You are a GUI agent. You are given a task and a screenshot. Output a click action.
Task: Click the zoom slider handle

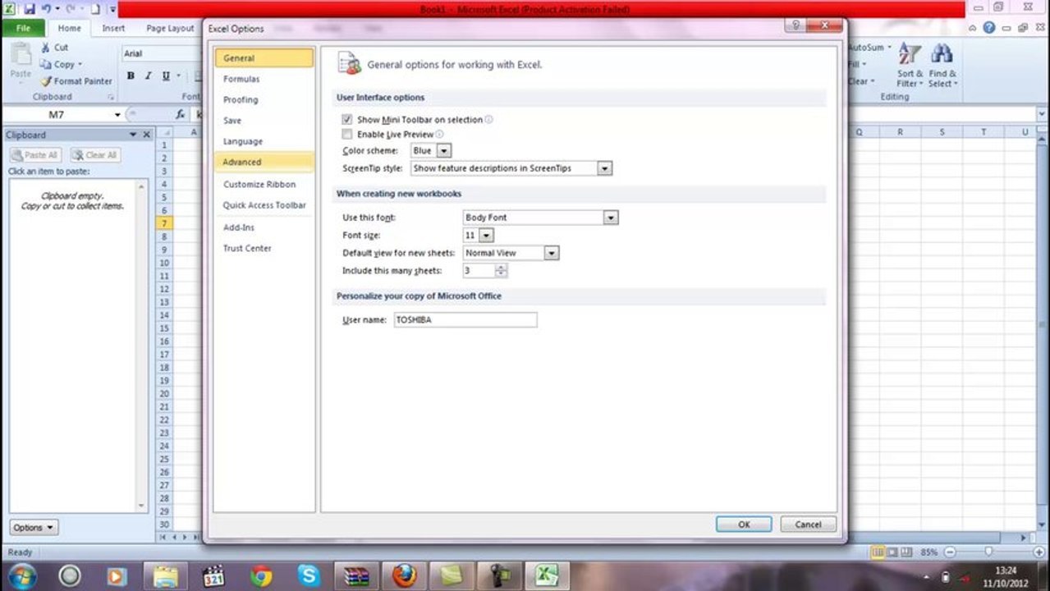[988, 552]
